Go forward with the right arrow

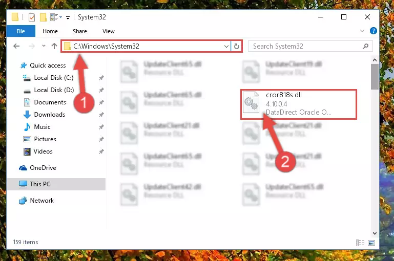click(32, 46)
